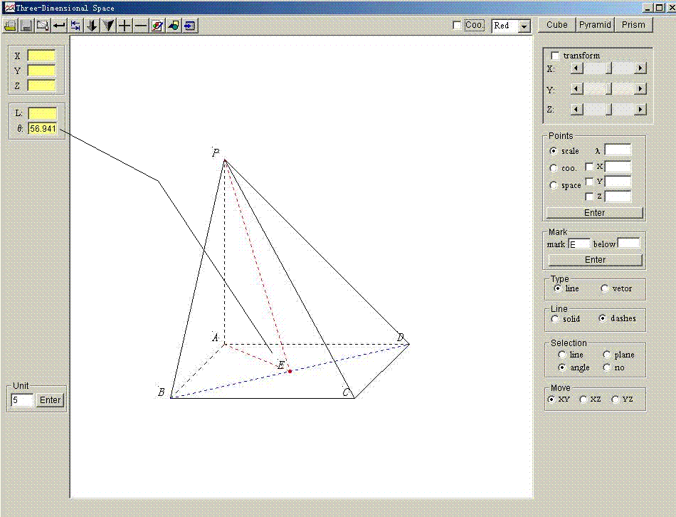
Task: Select the plane radio under Selection
Action: click(x=606, y=355)
